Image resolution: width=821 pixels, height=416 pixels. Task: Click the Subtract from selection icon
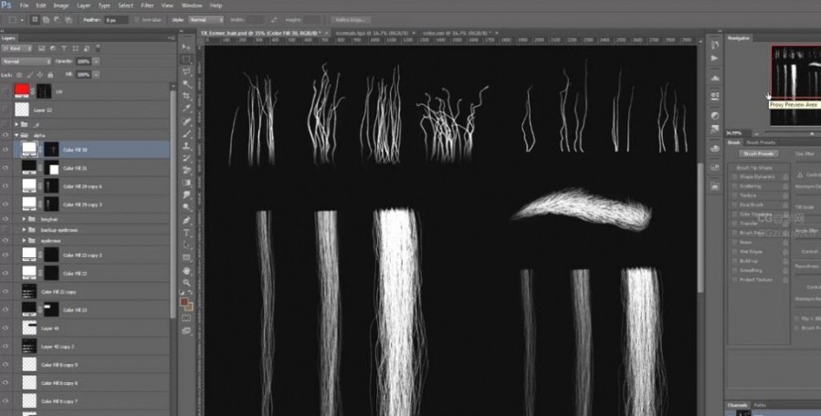pos(57,20)
